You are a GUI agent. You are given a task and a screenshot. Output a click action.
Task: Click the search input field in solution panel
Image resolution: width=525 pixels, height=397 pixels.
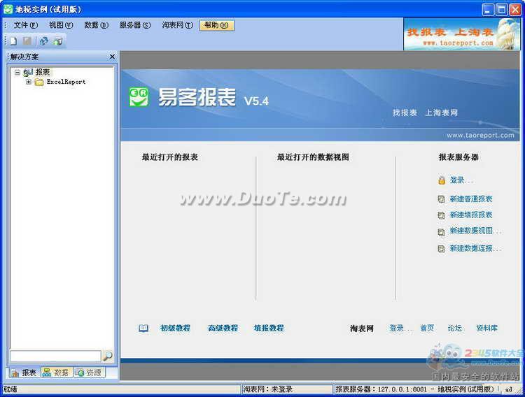(55, 356)
